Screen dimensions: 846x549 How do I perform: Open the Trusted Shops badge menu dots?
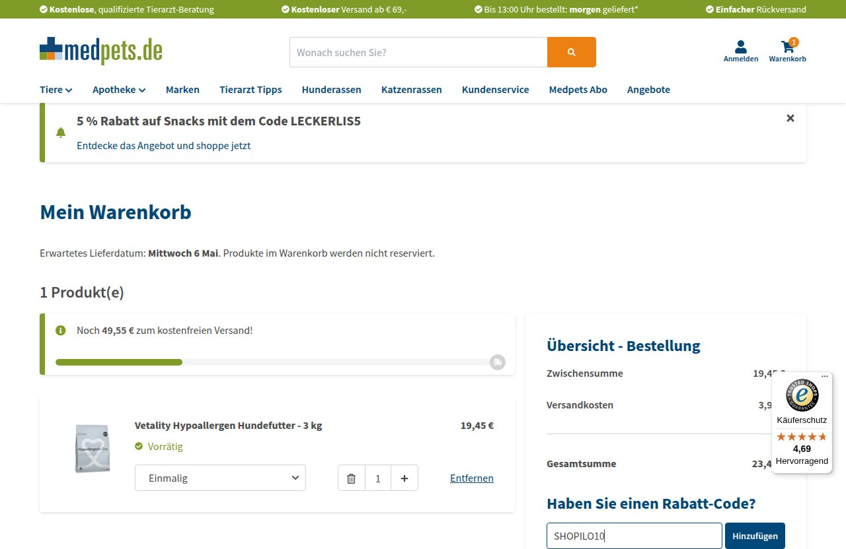tap(824, 377)
